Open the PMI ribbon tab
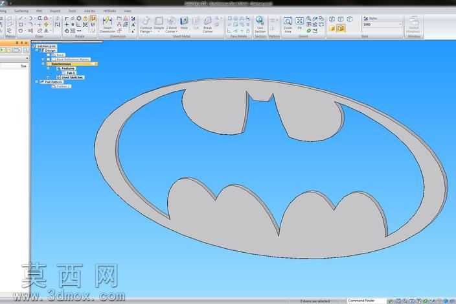Viewport: 456px width, 304px height. [39, 11]
